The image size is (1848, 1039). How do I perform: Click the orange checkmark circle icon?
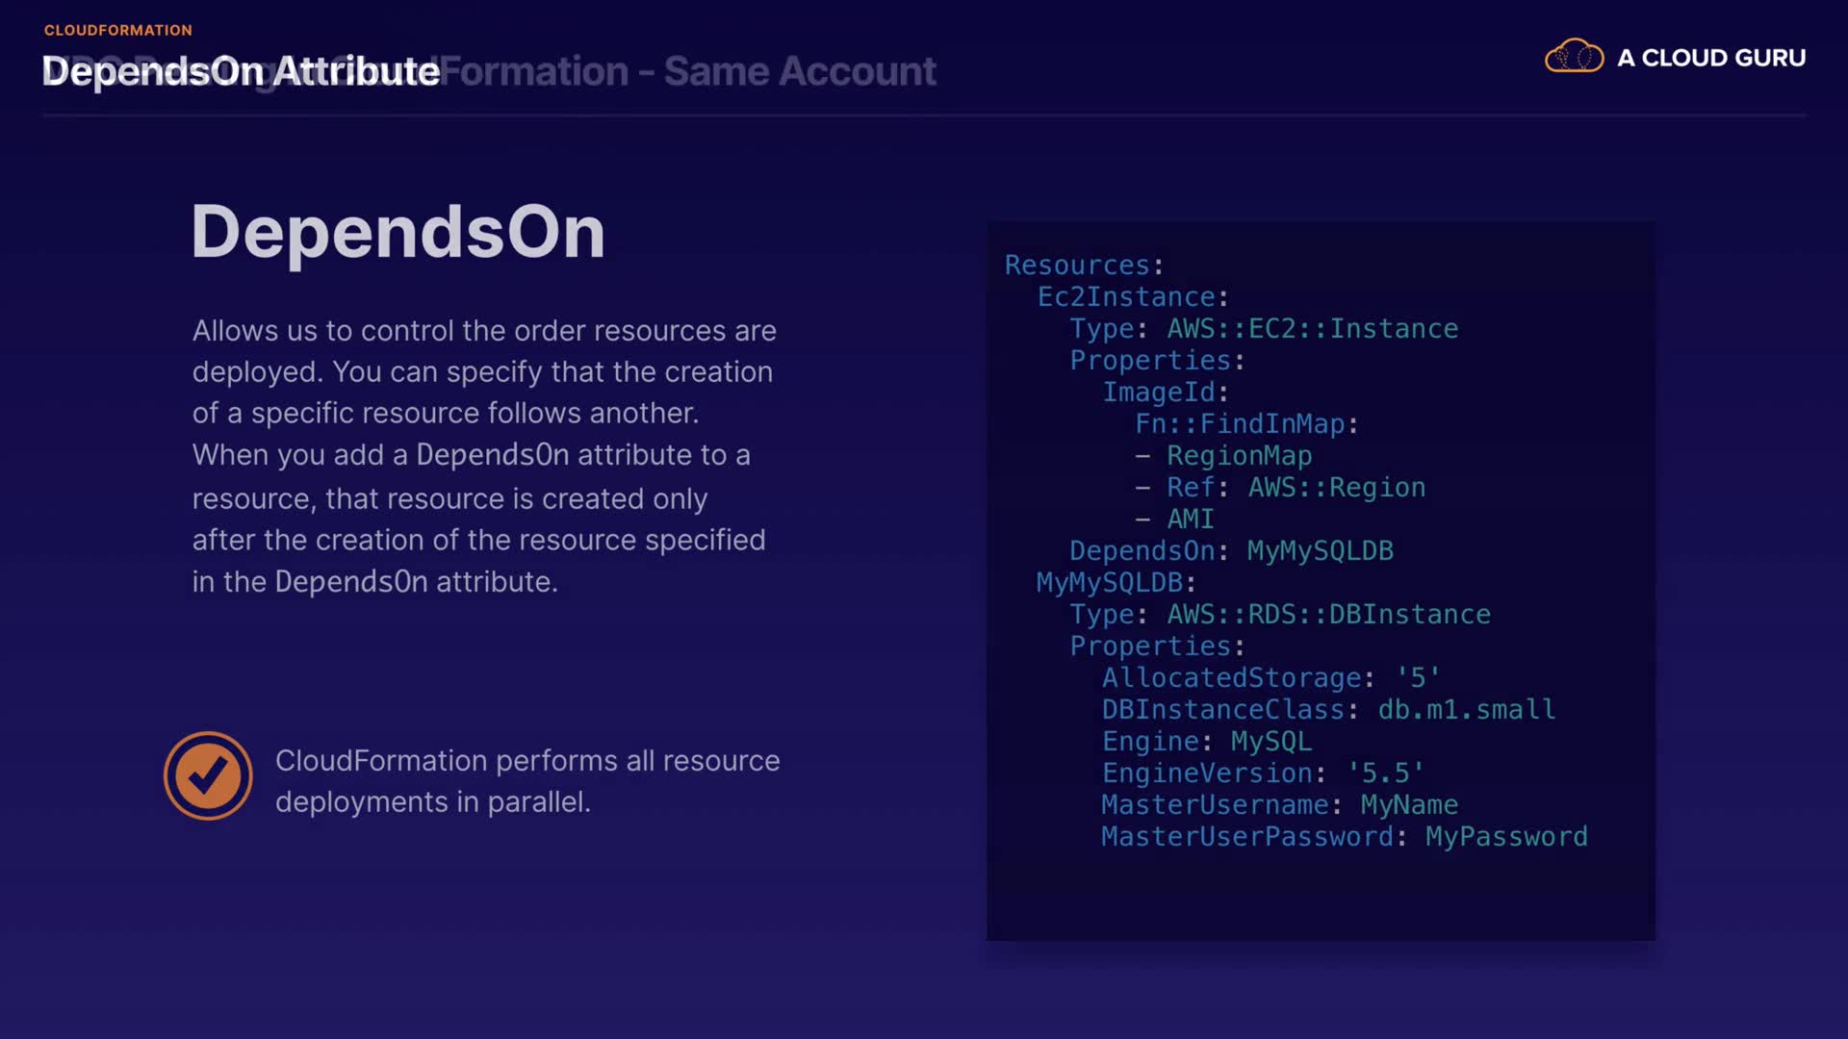point(208,776)
